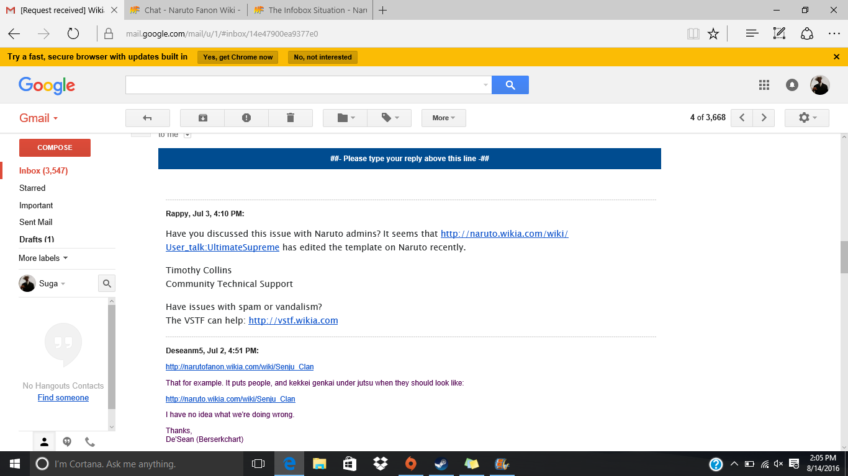The height and width of the screenshot is (476, 848).
Task: Make a web note pen icon
Action: (779, 33)
